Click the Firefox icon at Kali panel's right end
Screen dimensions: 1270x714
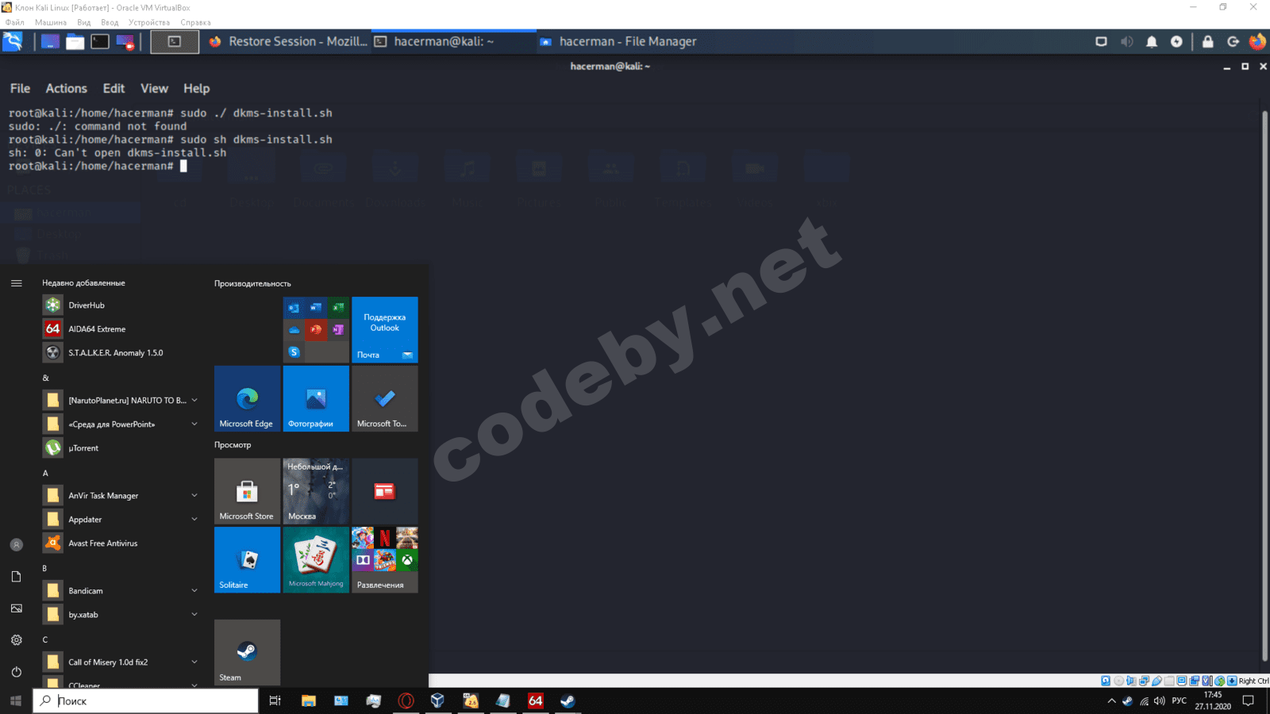(x=1258, y=41)
